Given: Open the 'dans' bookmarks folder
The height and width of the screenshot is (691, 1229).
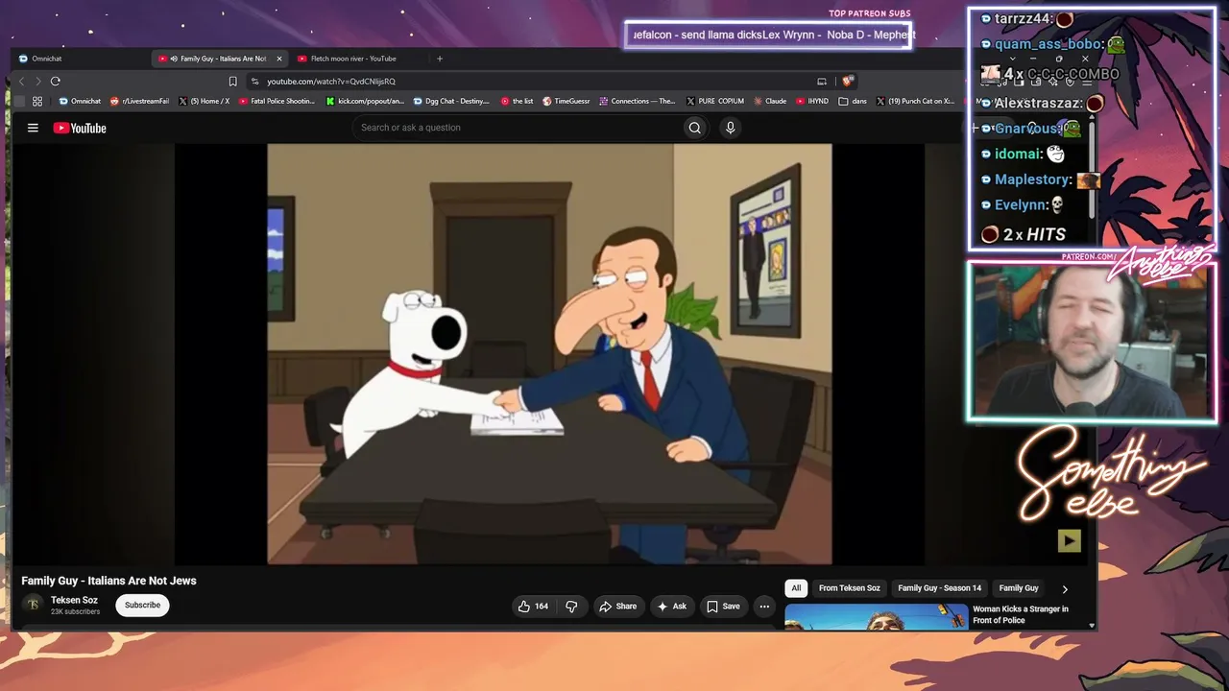Looking at the screenshot, I should (853, 101).
